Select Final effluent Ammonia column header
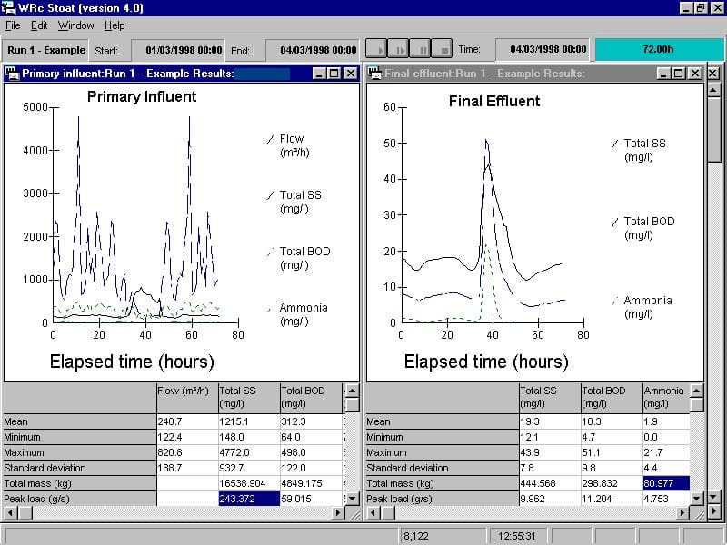Screen dimensions: 727x545 pyautogui.click(x=666, y=398)
